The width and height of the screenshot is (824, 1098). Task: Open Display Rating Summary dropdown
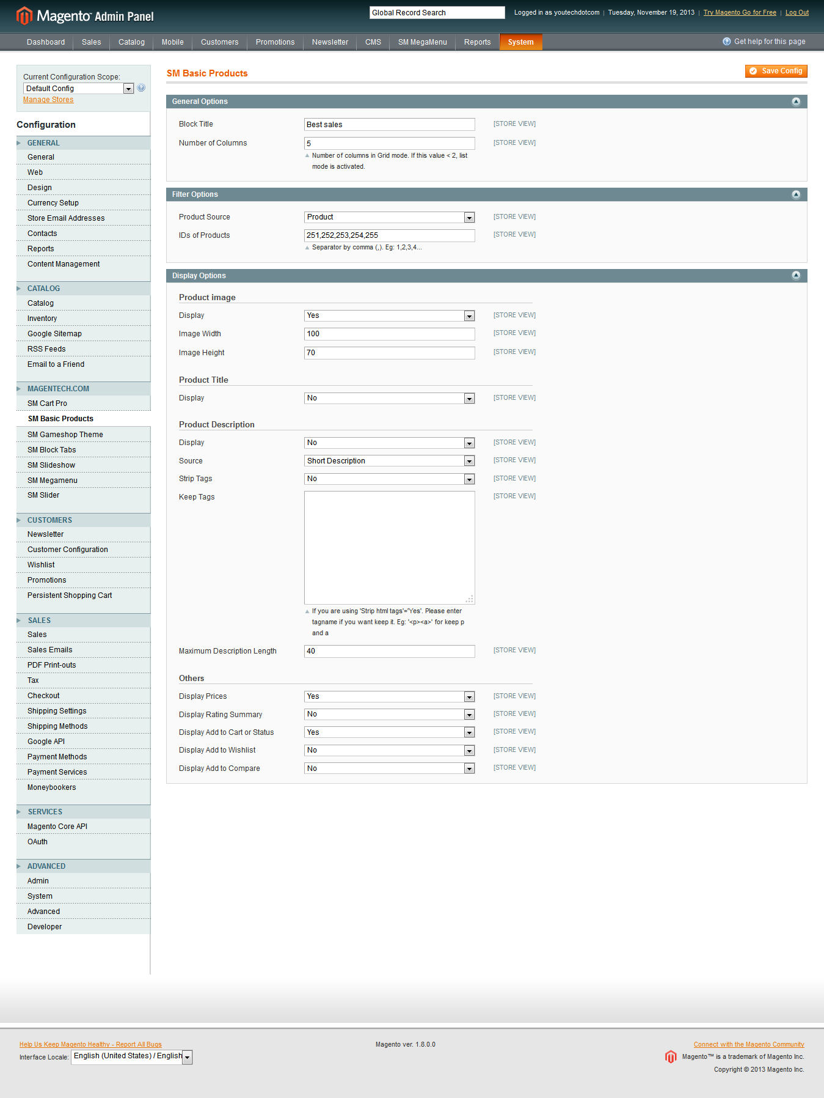[390, 714]
